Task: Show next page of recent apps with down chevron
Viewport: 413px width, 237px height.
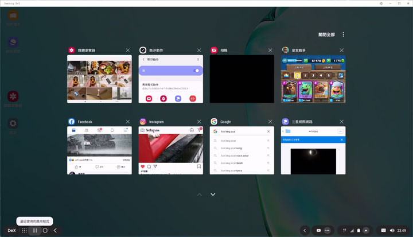Action: [213, 195]
